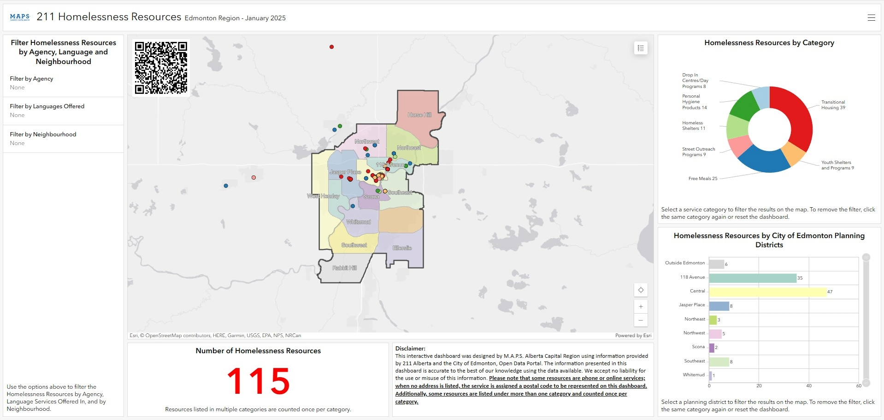Screen dimensions: 884x420
Task: Click the find my location map button
Action: pyautogui.click(x=641, y=290)
